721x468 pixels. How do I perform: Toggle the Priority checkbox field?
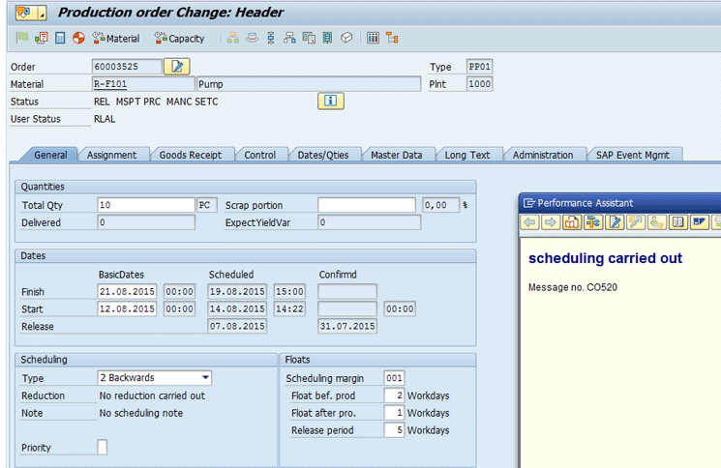tap(102, 447)
